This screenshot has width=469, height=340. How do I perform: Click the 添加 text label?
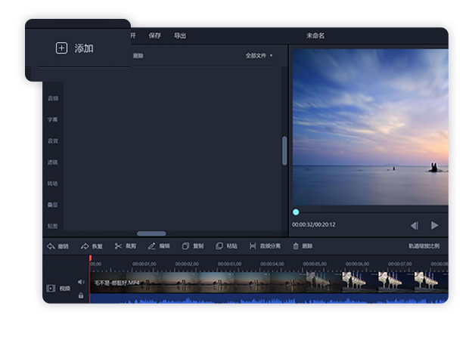(84, 48)
